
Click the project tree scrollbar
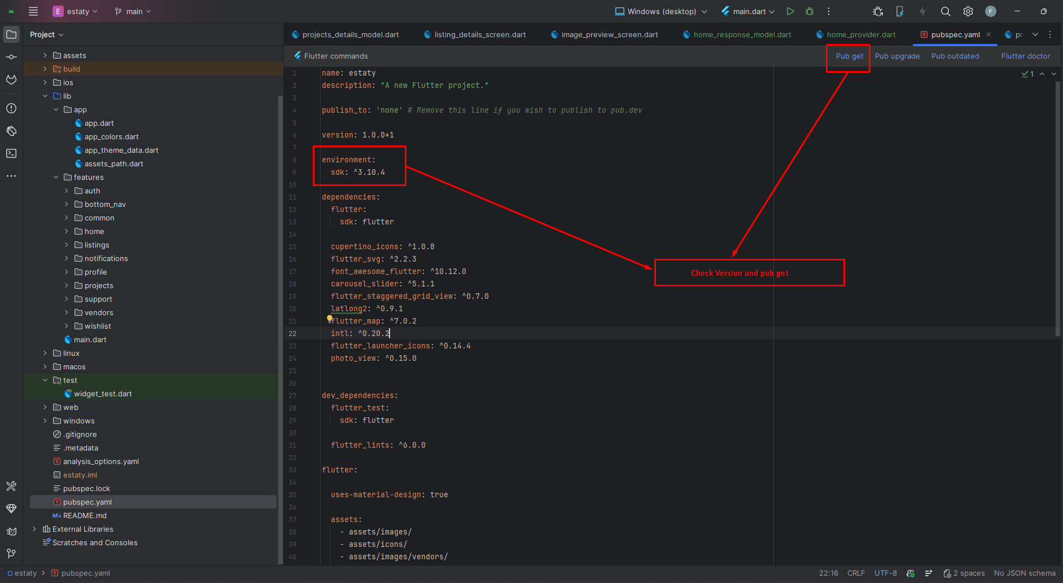point(281,330)
